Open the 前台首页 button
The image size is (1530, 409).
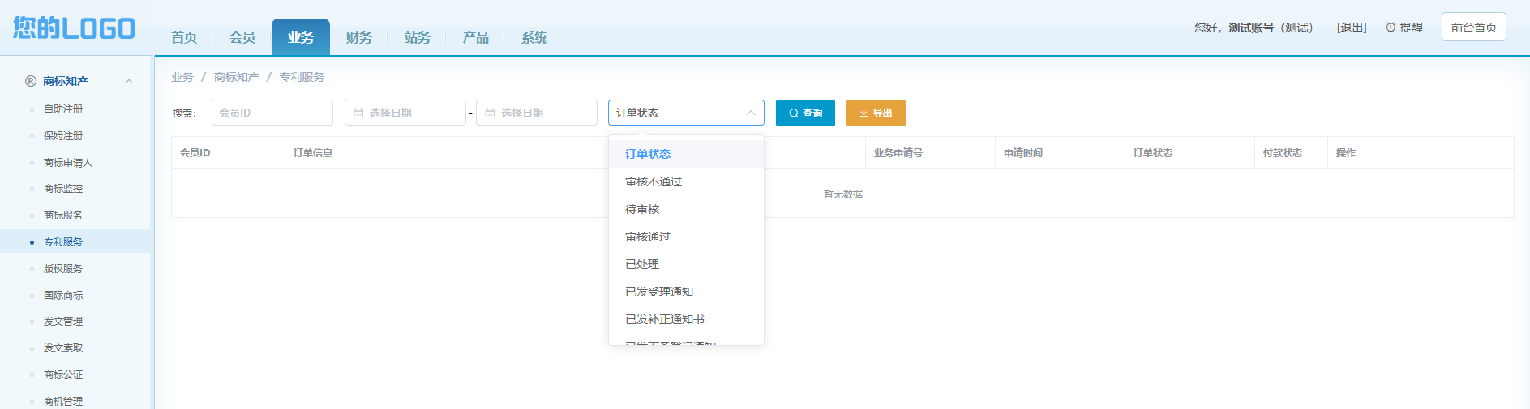[x=1474, y=27]
